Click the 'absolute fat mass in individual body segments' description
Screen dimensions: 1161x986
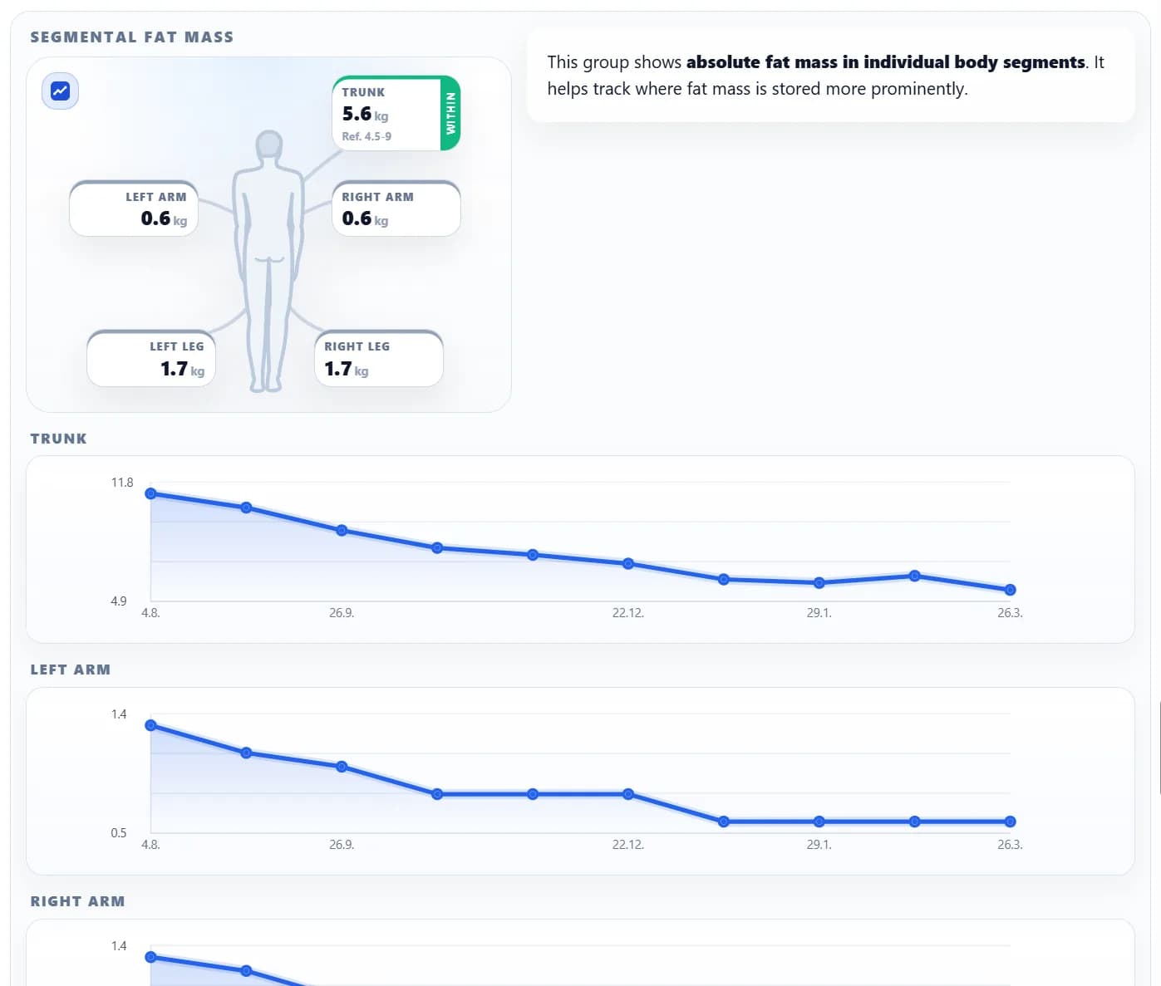click(886, 62)
